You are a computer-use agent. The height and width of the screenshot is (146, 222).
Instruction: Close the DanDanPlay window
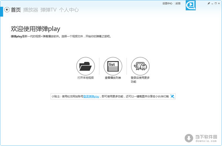click(x=219, y=3)
